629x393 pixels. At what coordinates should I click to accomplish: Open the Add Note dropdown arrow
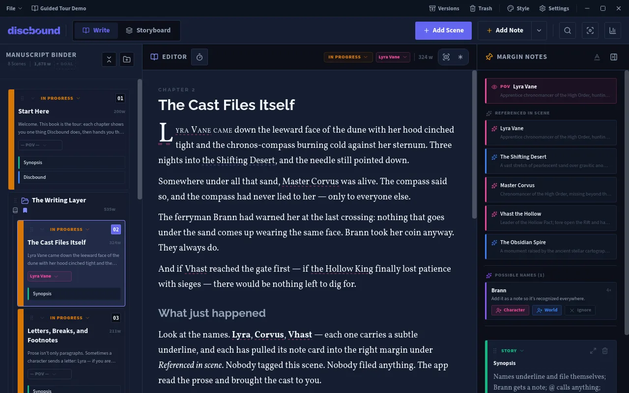539,30
